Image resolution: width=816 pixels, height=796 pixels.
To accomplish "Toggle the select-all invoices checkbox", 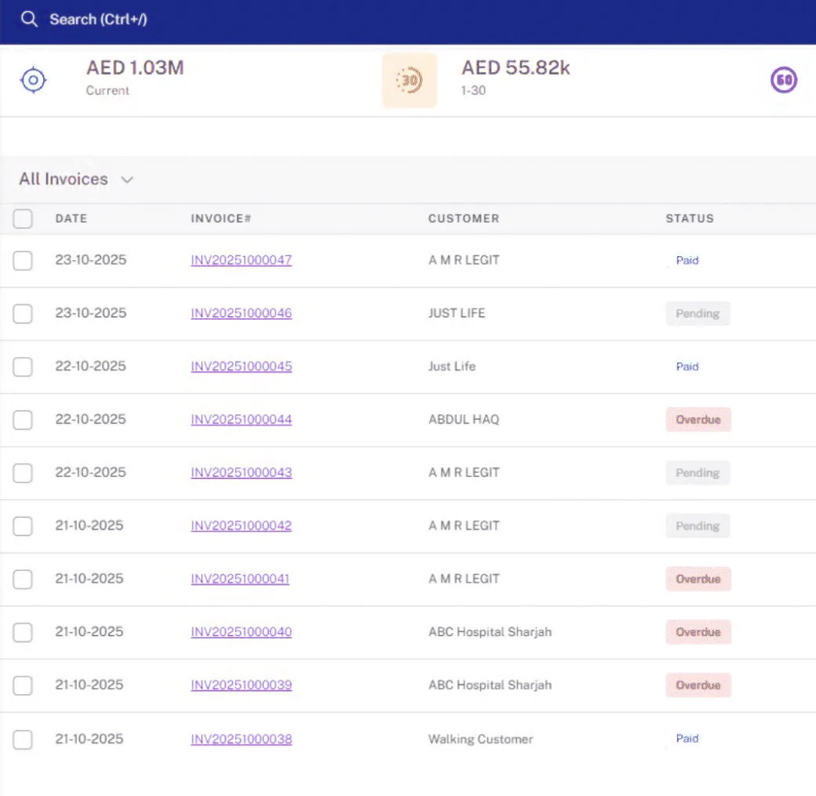I will click(x=23, y=219).
